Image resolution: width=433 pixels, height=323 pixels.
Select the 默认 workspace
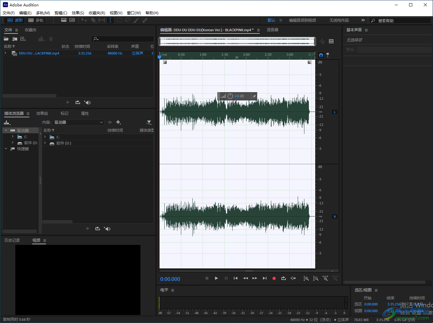[271, 20]
